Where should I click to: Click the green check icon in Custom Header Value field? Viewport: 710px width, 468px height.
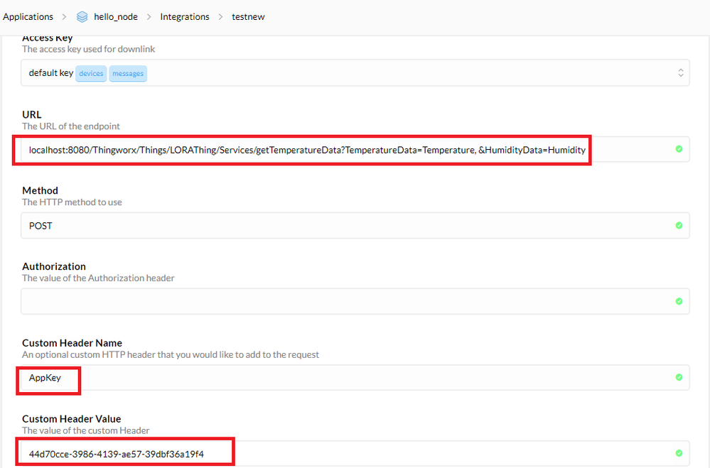(x=679, y=453)
